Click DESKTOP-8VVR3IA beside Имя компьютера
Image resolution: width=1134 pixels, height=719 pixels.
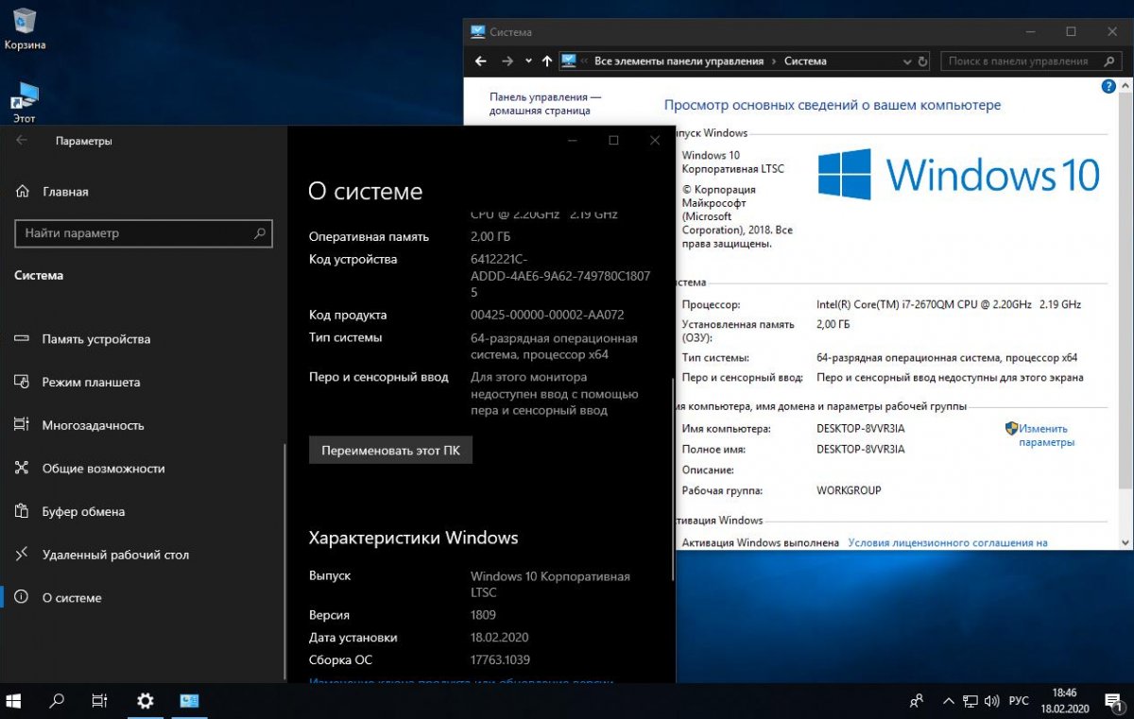click(861, 429)
